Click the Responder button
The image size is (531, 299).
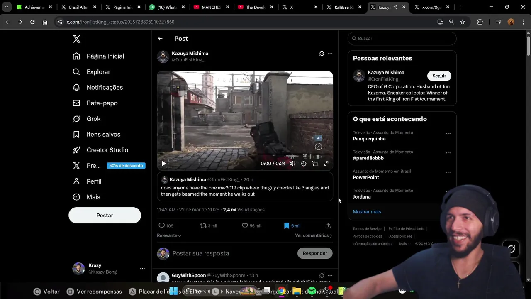(x=315, y=253)
